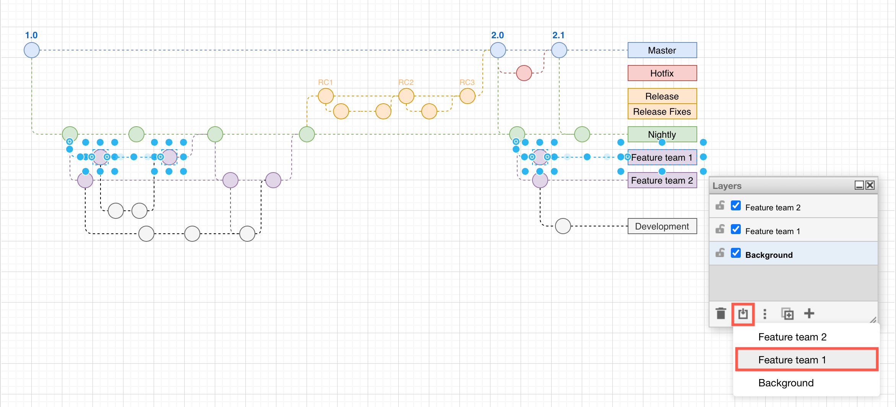Hide the Feature team 2 layer
This screenshot has width=896, height=407.
(736, 205)
